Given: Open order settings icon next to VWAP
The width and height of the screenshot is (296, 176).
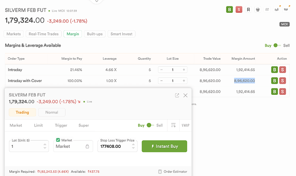Looking at the screenshot, I should 173,125.
